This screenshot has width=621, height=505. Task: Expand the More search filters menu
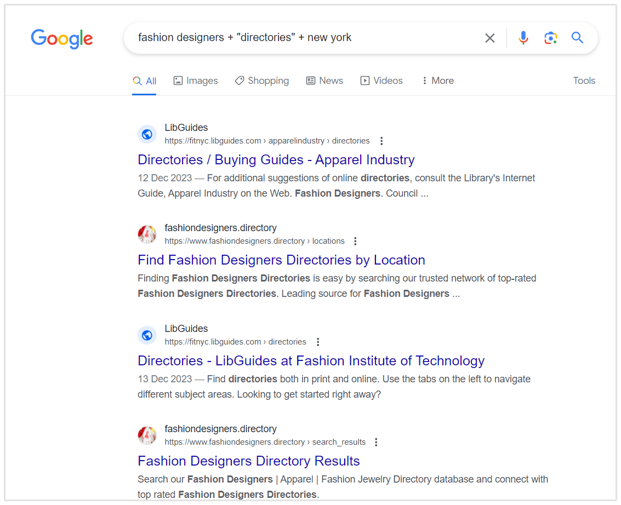pyautogui.click(x=437, y=81)
